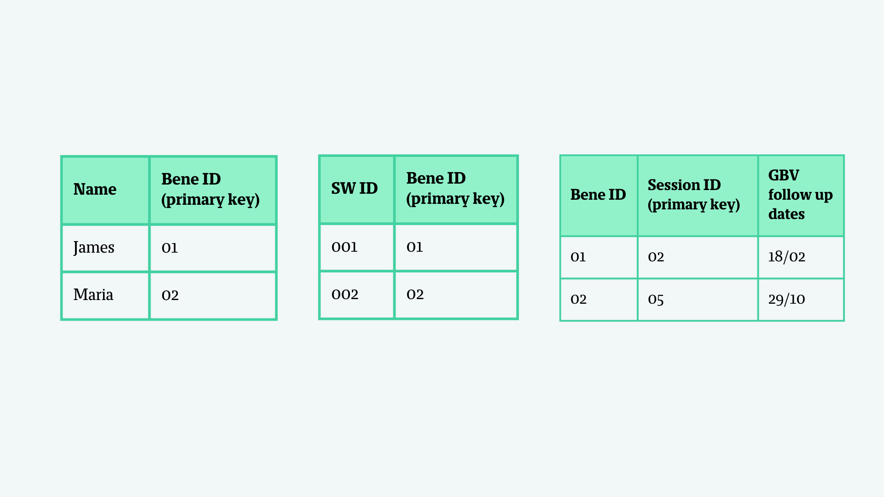Image resolution: width=884 pixels, height=497 pixels.
Task: Click Bene ID 02 beside Maria
Action: click(213, 295)
